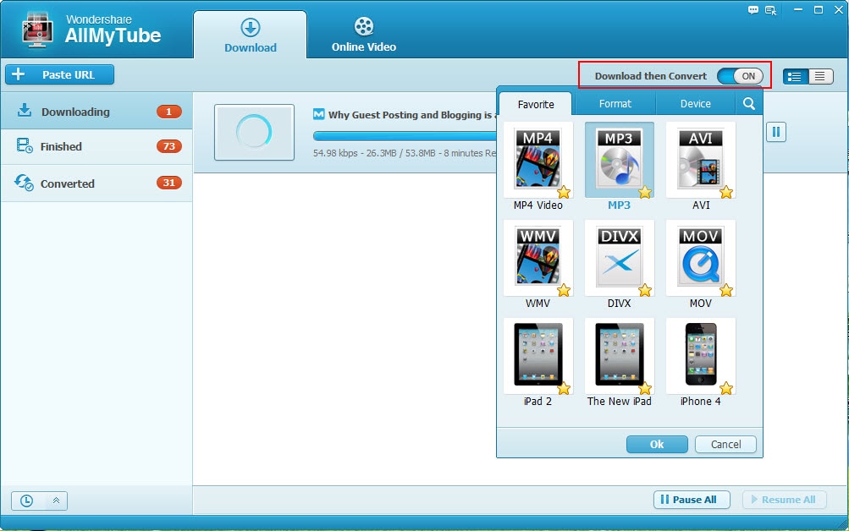Click the Paste URL button

(59, 74)
